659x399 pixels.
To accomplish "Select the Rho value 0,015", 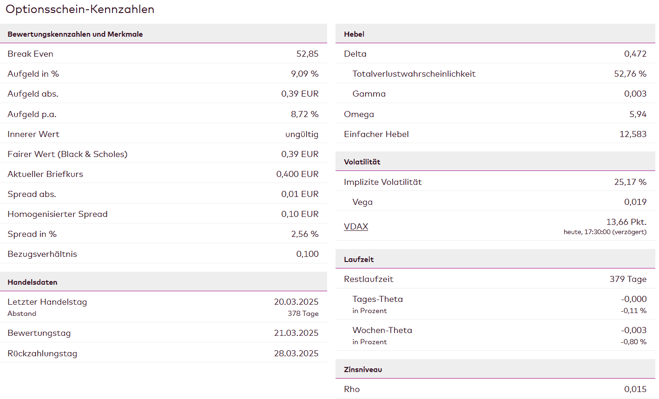I will tap(635, 389).
